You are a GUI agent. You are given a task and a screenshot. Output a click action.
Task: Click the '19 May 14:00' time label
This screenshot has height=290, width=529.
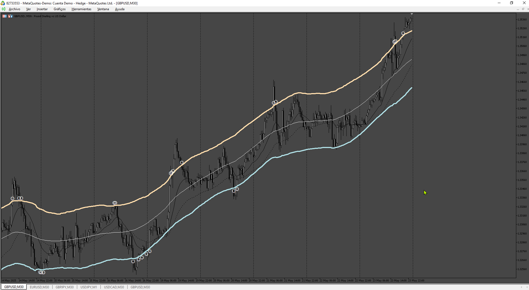tap(186, 281)
